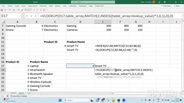Click cell A7 Gaming Console
184x103 pixels.
pos(17,26)
